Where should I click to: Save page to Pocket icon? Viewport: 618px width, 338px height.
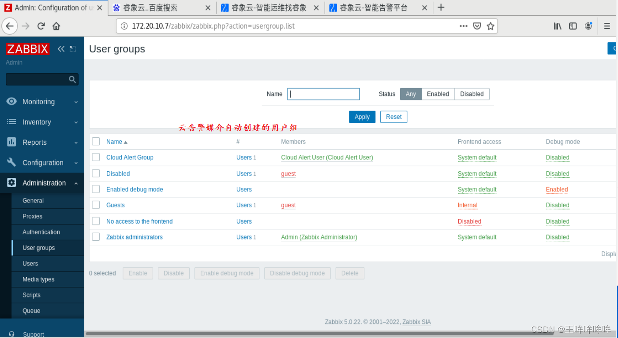(477, 26)
